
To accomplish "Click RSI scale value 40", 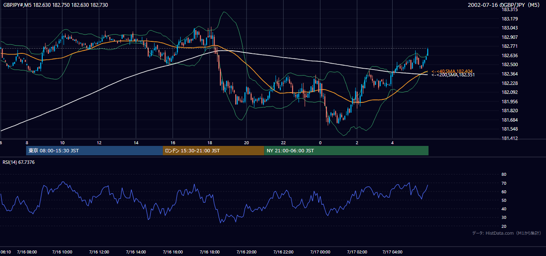I will pyautogui.click(x=504, y=209).
